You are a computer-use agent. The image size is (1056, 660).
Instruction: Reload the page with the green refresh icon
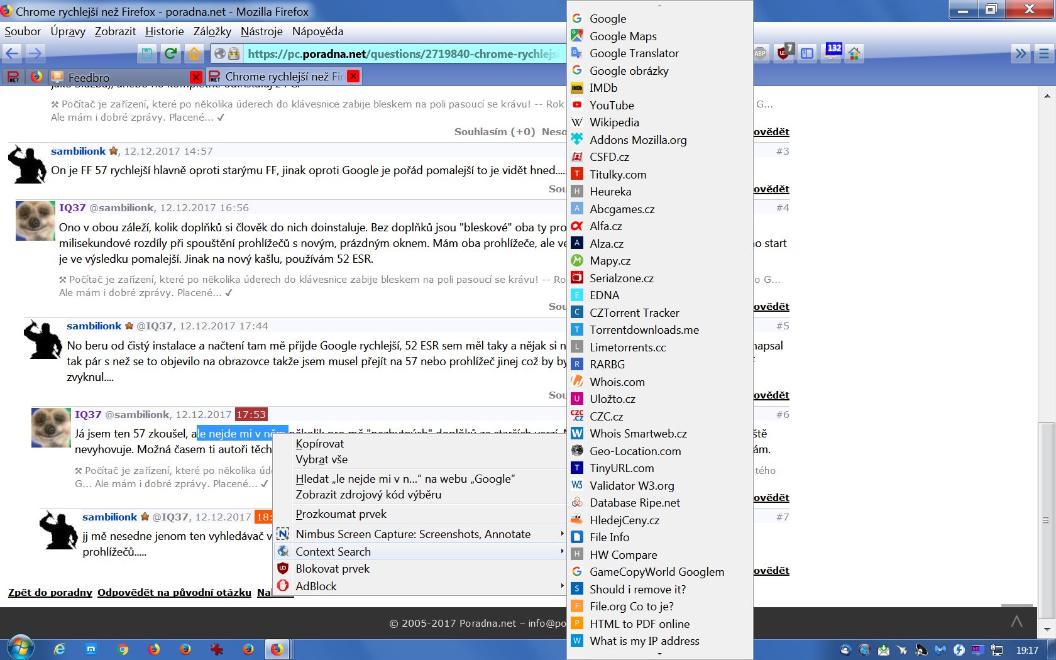170,54
